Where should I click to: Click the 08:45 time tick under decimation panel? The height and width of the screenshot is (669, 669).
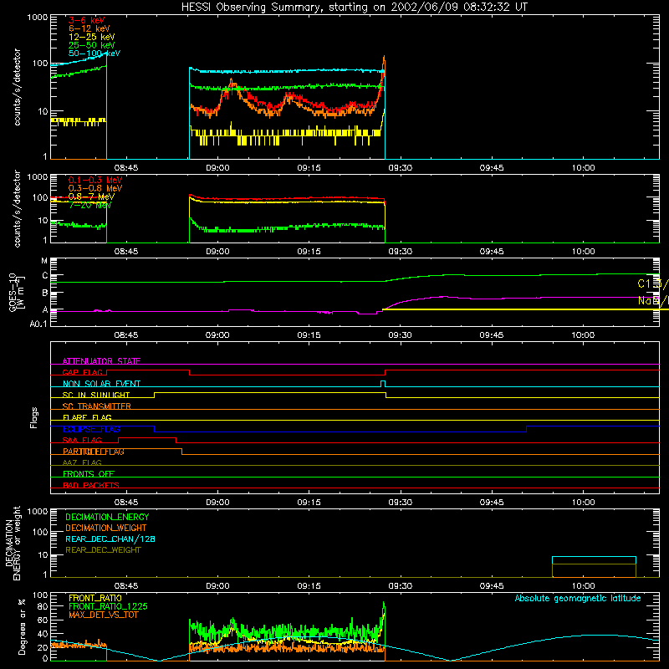[126, 586]
